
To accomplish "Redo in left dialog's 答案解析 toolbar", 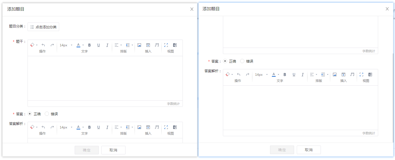I will [52, 127].
